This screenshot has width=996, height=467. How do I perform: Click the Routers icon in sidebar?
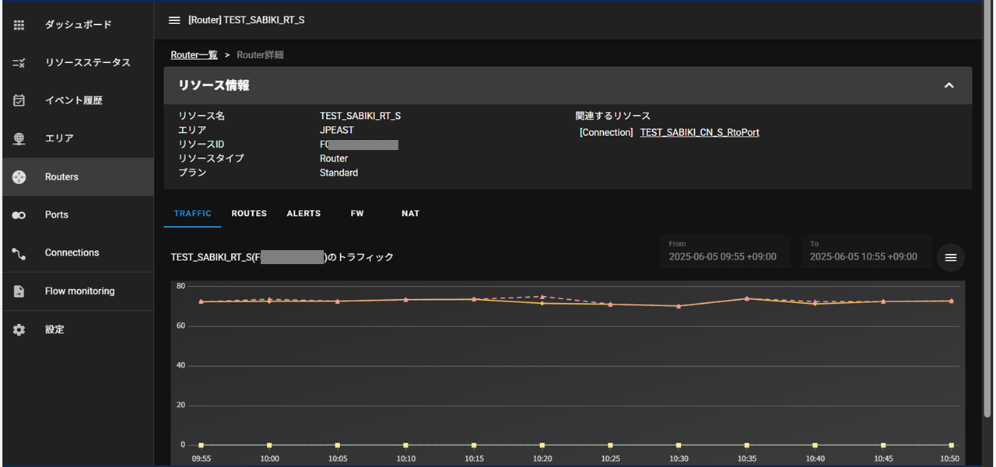point(19,177)
